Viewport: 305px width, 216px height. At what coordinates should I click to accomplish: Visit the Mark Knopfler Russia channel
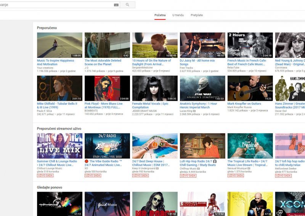(239, 107)
